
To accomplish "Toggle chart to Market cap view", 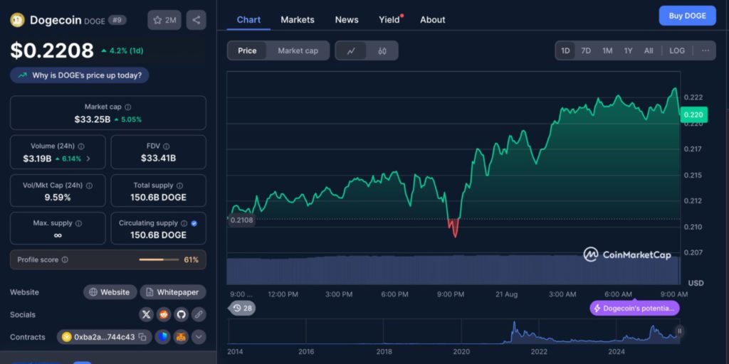I will point(298,50).
